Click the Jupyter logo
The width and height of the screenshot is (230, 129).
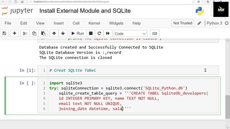click(17, 11)
